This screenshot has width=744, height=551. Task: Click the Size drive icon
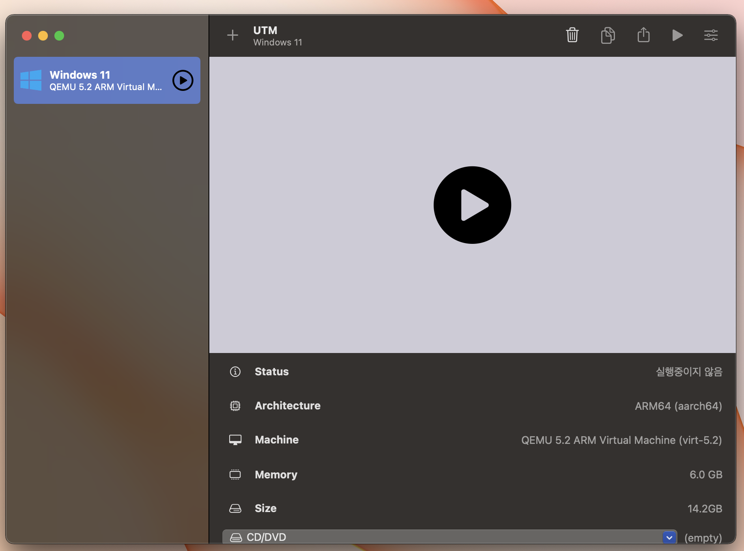tap(235, 508)
